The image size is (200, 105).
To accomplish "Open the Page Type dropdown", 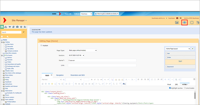I will (x=82, y=51).
